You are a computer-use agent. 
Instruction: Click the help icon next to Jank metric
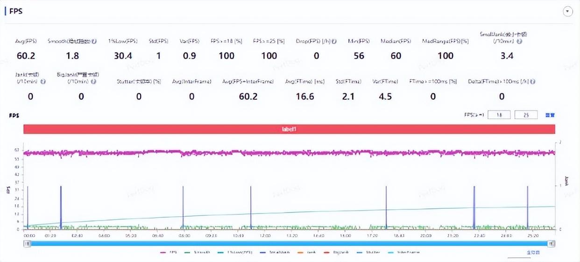[x=43, y=81]
